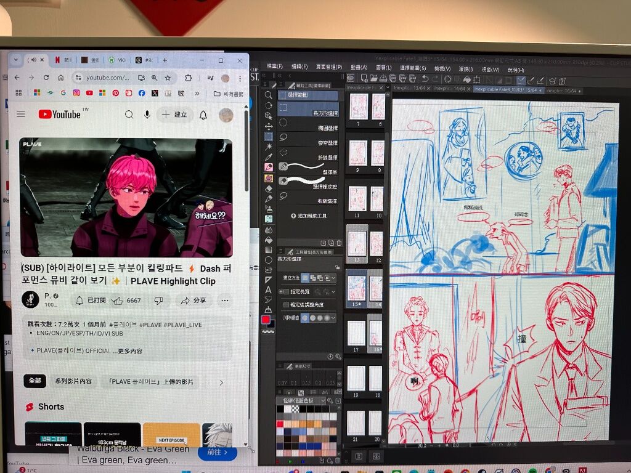
Task: Open the Facebook bookmark in Chrome
Action: (142, 93)
